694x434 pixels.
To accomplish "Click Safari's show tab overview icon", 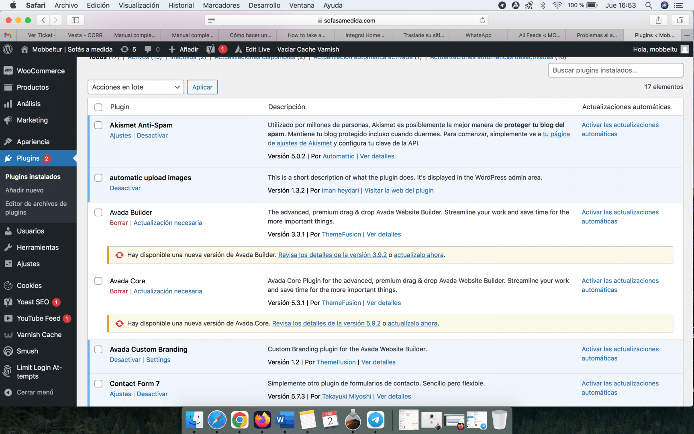I will tap(680, 20).
